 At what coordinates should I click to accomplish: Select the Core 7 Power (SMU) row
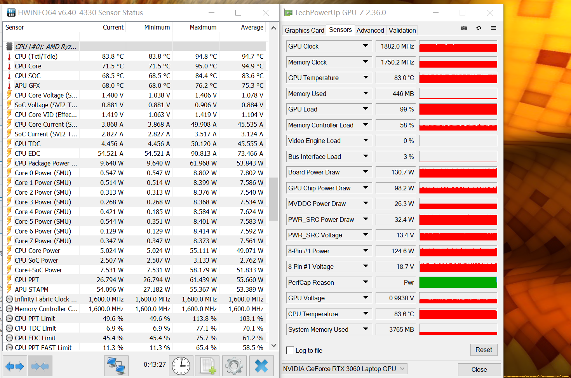pos(134,241)
